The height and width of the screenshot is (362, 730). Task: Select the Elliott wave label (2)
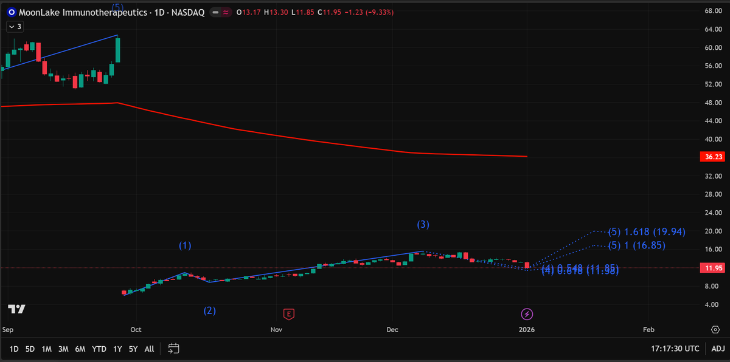(209, 310)
